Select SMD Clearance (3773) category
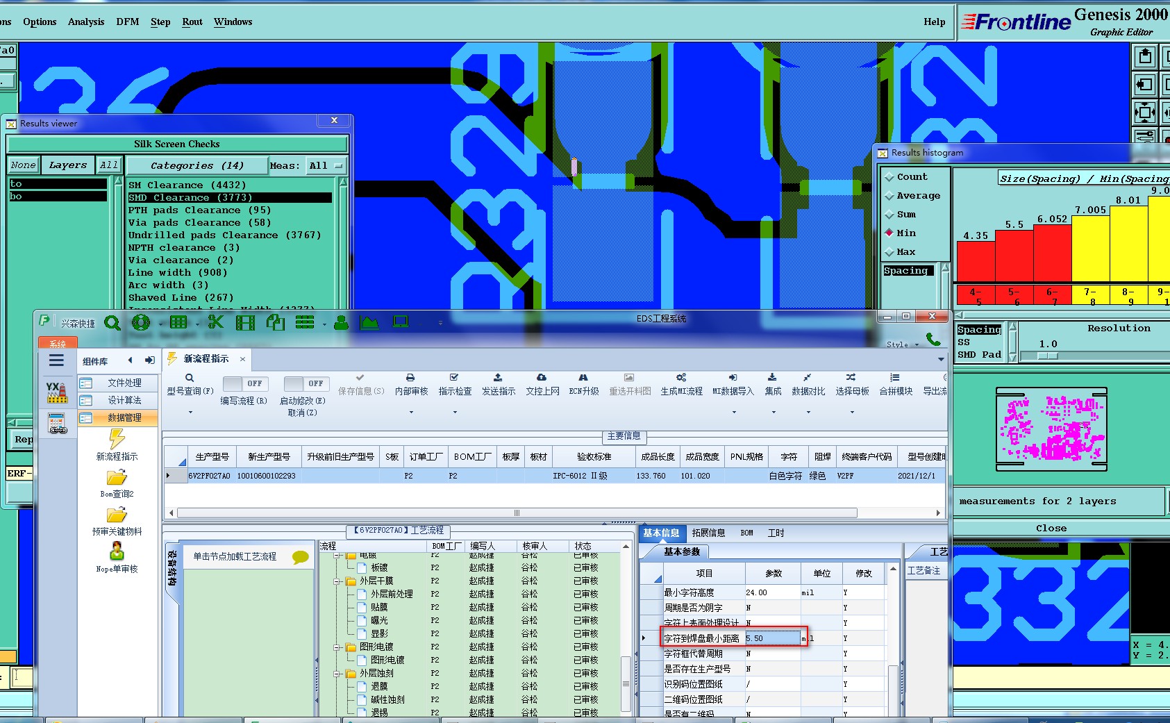The height and width of the screenshot is (723, 1170). coord(230,198)
